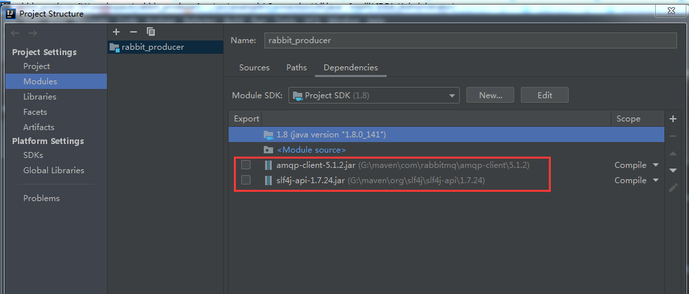
Task: Click the Edit dependency pencil icon
Action: click(673, 188)
